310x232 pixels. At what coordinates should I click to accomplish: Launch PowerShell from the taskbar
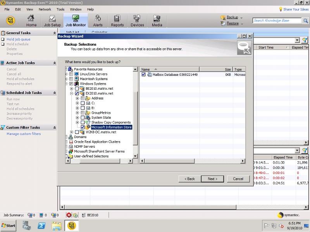(x=41, y=225)
